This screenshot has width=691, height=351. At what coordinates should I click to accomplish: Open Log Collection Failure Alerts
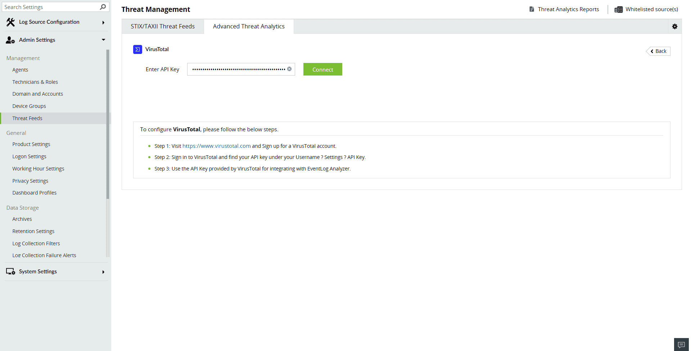pyautogui.click(x=44, y=255)
